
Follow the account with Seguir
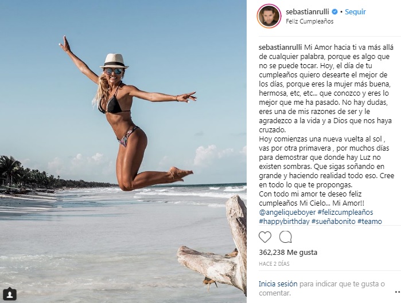355,12
